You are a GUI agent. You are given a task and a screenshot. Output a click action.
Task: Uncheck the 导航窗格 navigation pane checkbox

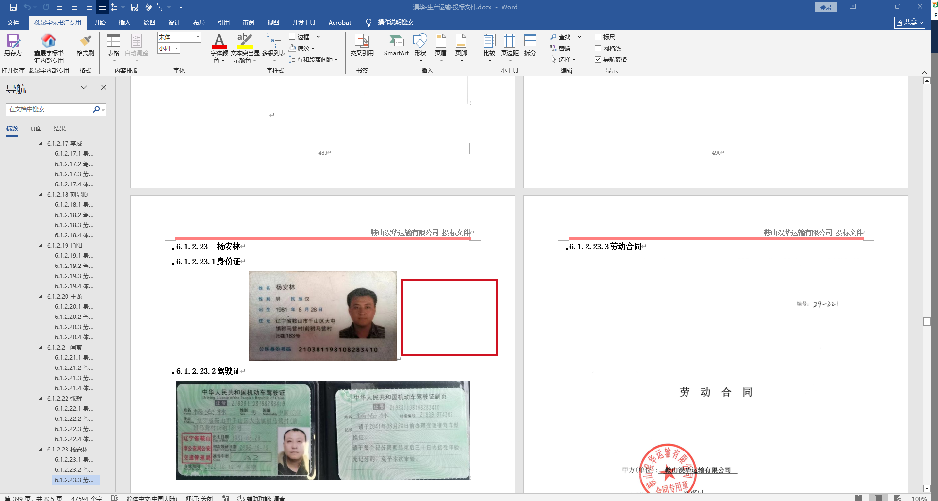coord(598,59)
